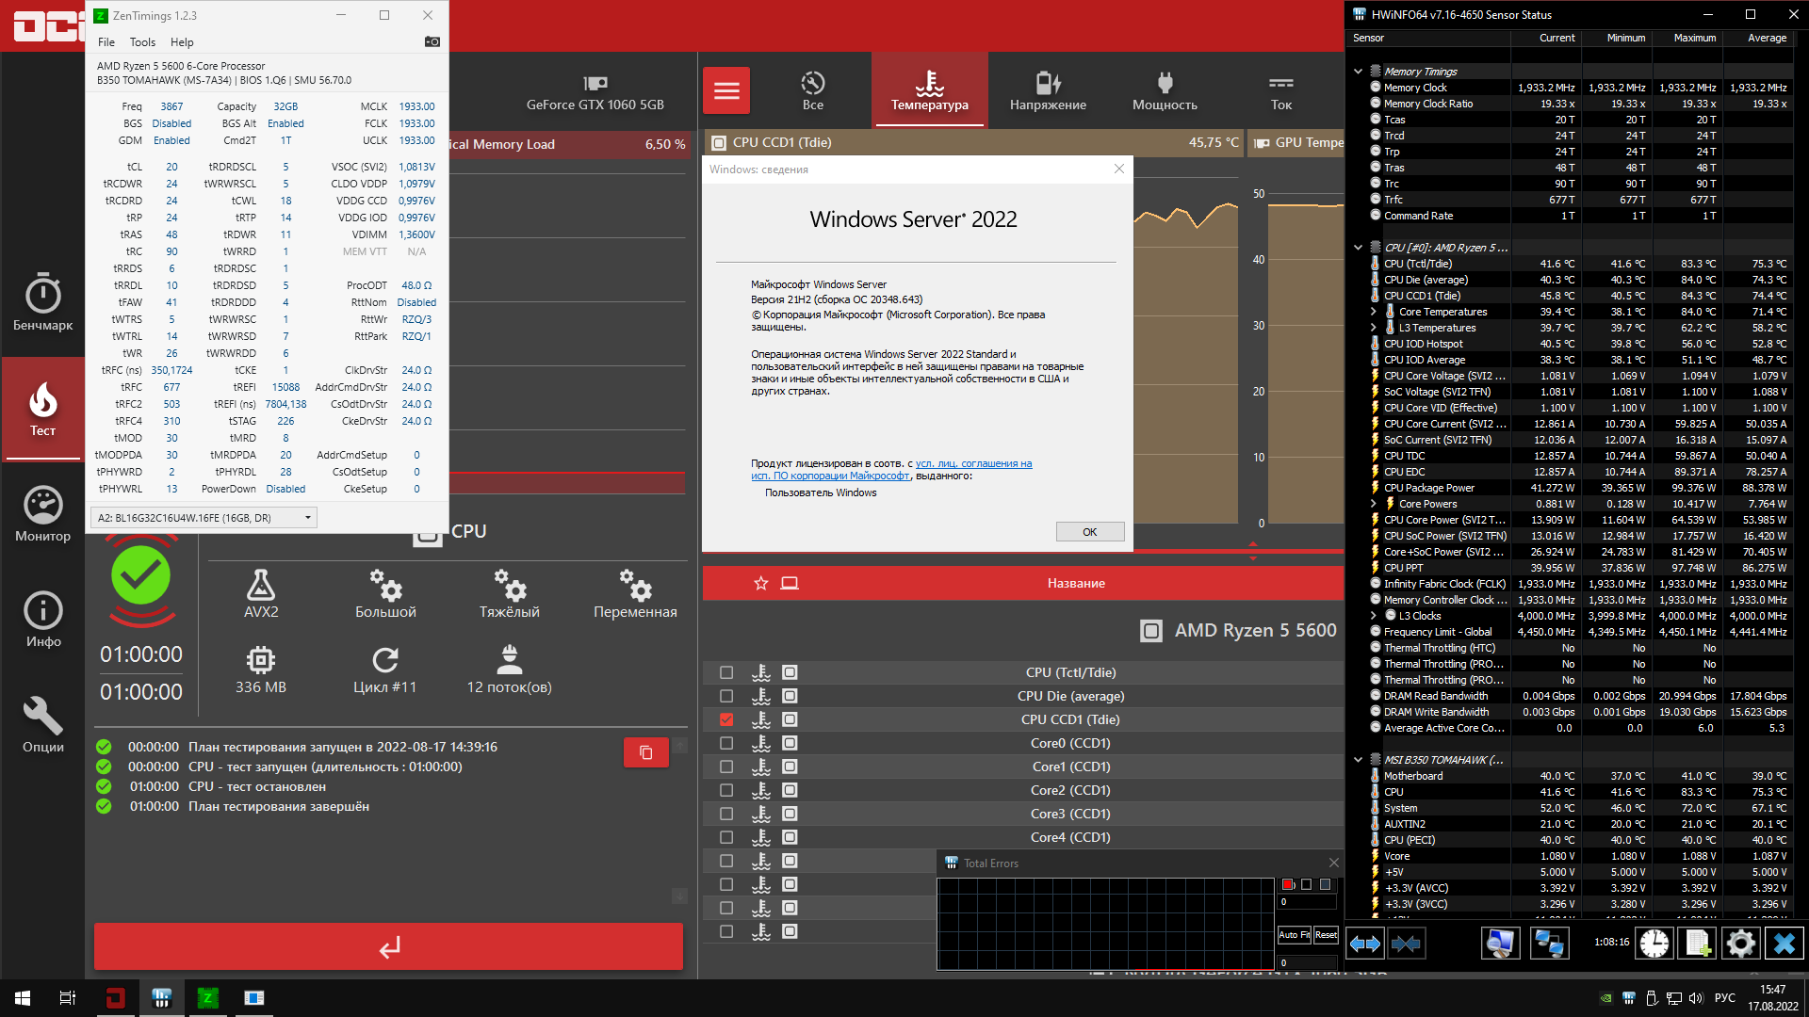Open the Microsoft license agreement link
The image size is (1809, 1017).
(x=973, y=463)
